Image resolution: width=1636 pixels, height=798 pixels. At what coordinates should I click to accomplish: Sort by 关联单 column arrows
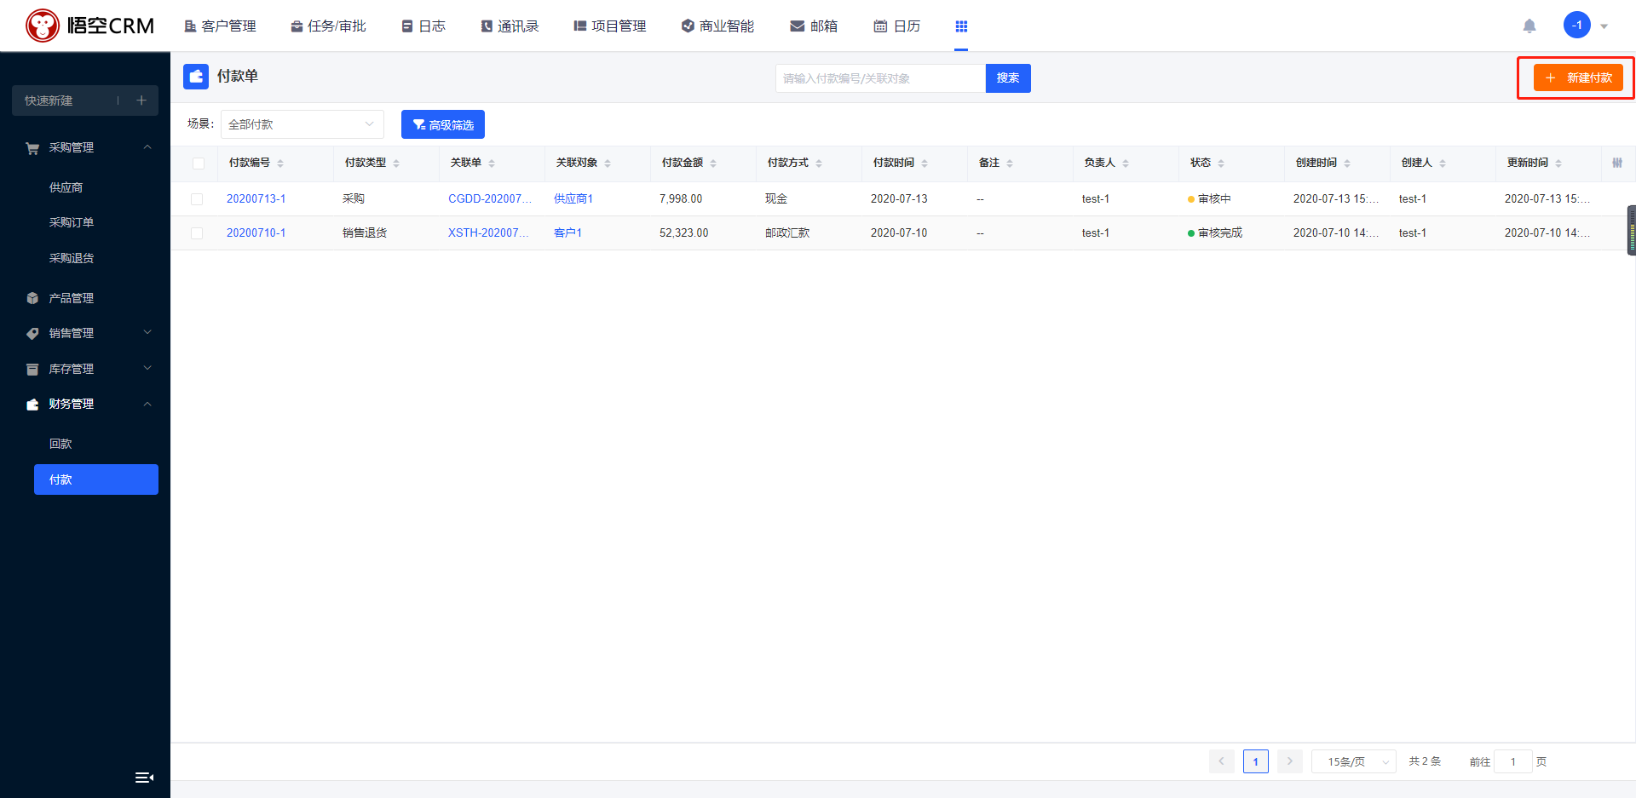(x=492, y=164)
